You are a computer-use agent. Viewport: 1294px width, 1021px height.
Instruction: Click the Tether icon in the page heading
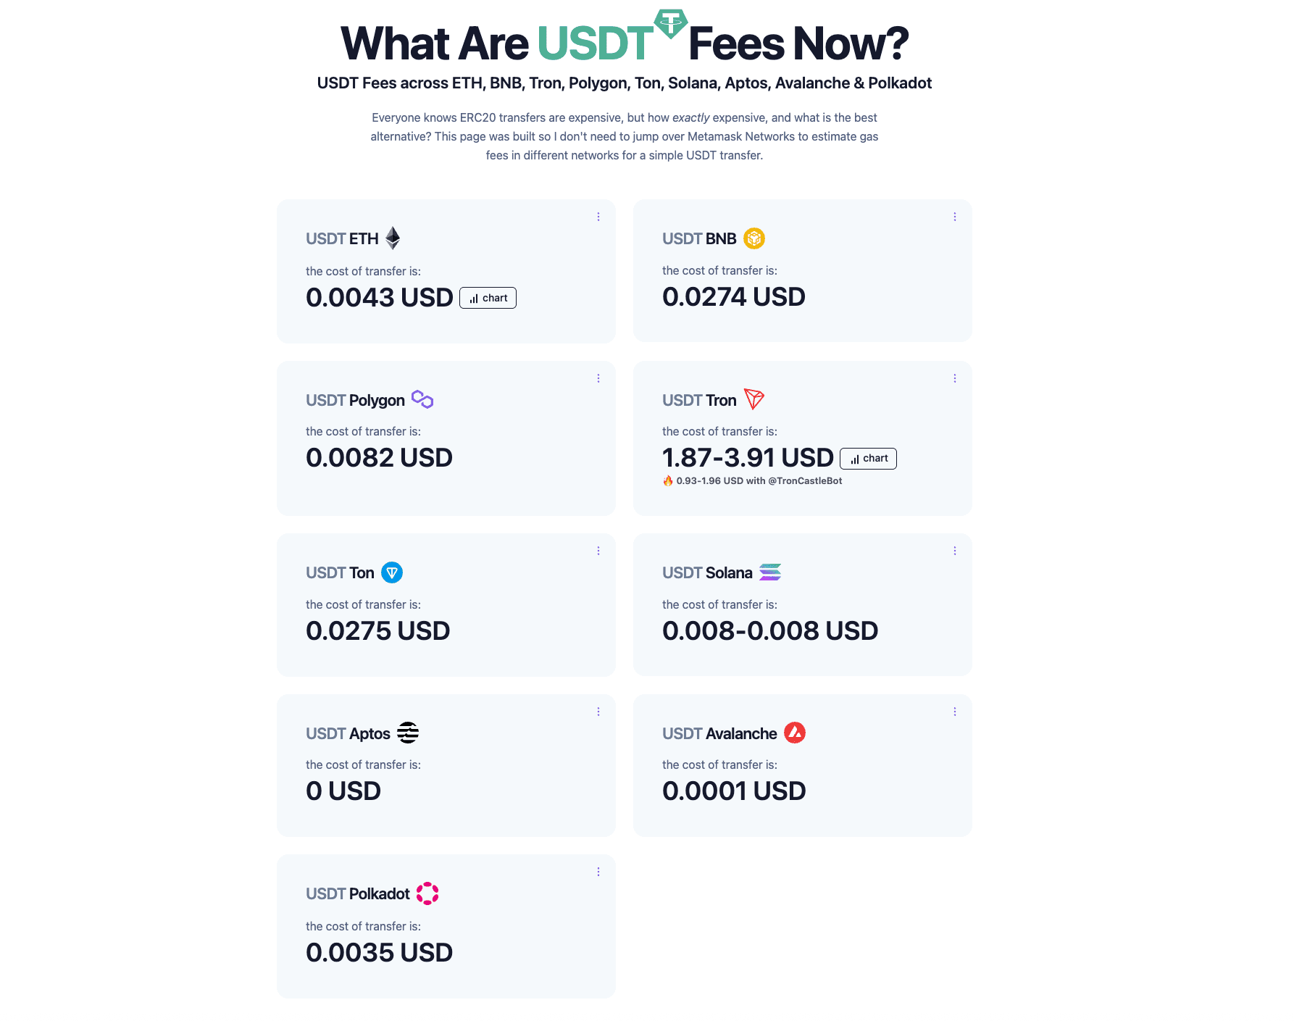(670, 25)
